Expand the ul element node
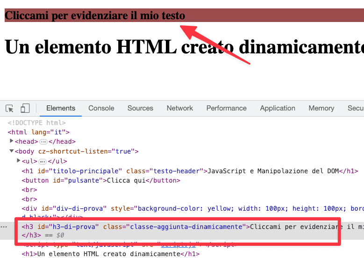Viewport: 364px width, 258px height. point(19,161)
